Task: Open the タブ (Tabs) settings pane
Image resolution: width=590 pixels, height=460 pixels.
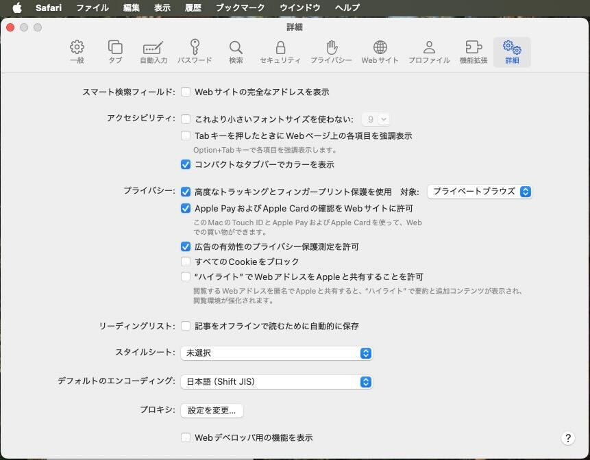Action: (x=115, y=52)
